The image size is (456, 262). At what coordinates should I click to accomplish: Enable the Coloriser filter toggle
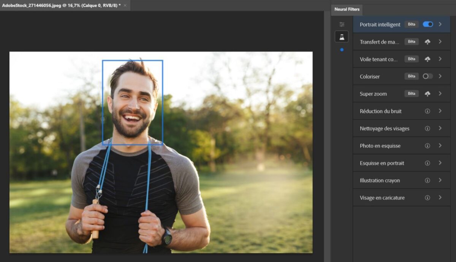[x=427, y=76]
